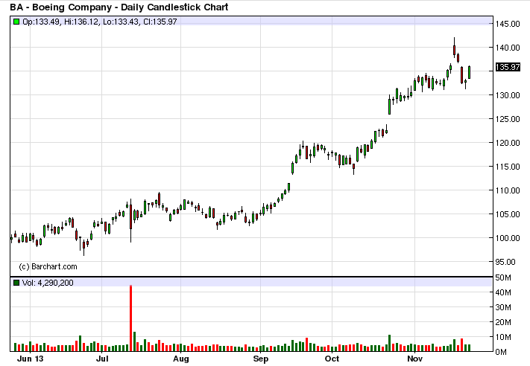530x366 pixels.
Task: Click the tall red July volume spike bar
Action: tap(130, 318)
